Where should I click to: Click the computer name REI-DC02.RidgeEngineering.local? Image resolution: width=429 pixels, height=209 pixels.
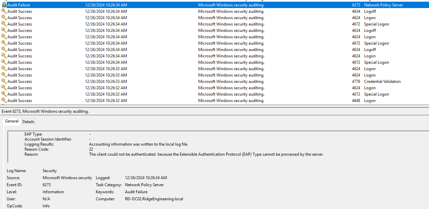pyautogui.click(x=154, y=199)
